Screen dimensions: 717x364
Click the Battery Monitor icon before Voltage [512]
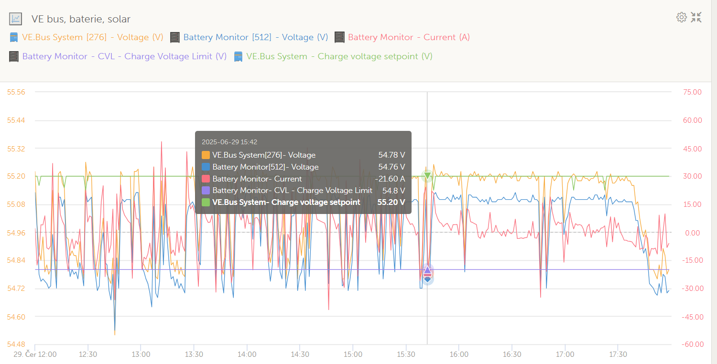pyautogui.click(x=175, y=37)
